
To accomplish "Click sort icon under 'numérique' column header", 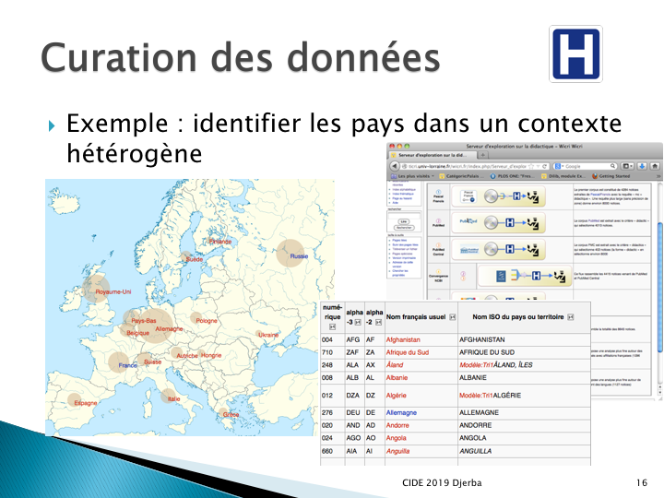I will click(x=331, y=326).
